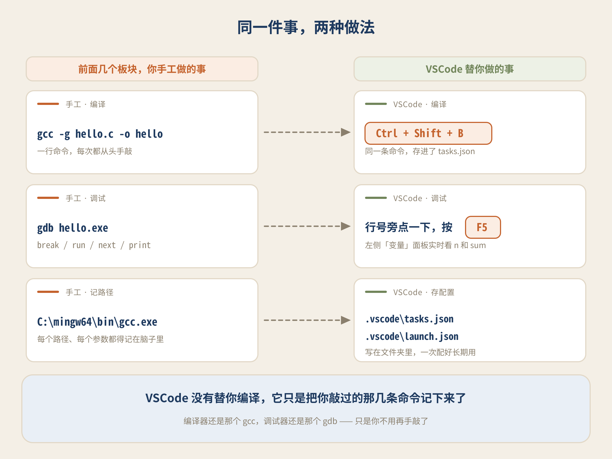The image size is (612, 459).
Task: Click the label 手工 · 调试
Action: (86, 198)
